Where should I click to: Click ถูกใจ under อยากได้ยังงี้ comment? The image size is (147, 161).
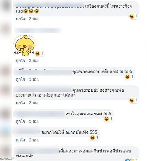tap(20, 140)
